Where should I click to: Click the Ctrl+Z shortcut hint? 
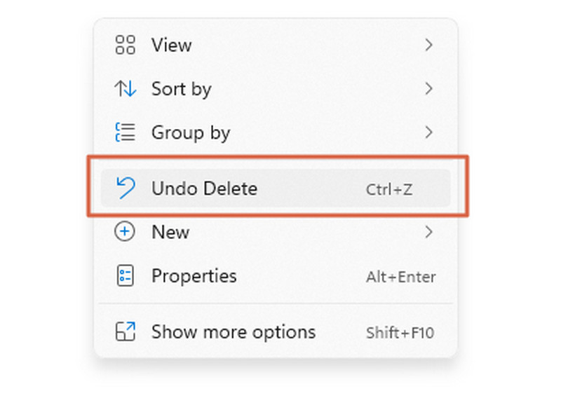389,189
